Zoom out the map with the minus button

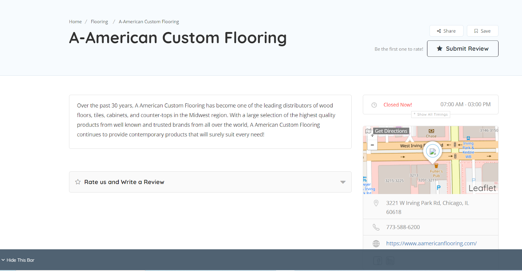point(372,145)
